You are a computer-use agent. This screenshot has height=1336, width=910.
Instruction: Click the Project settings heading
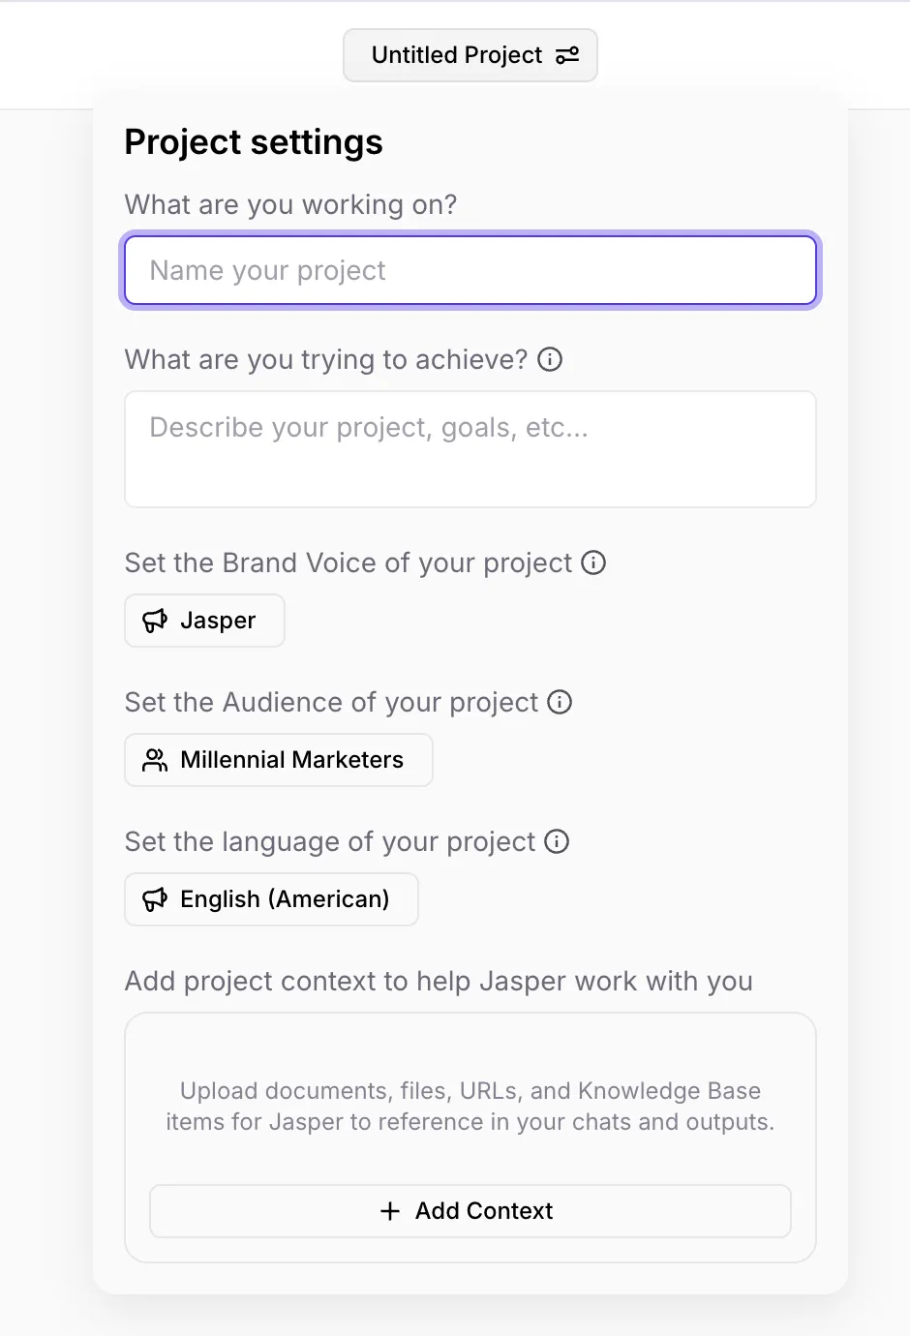[x=254, y=142]
